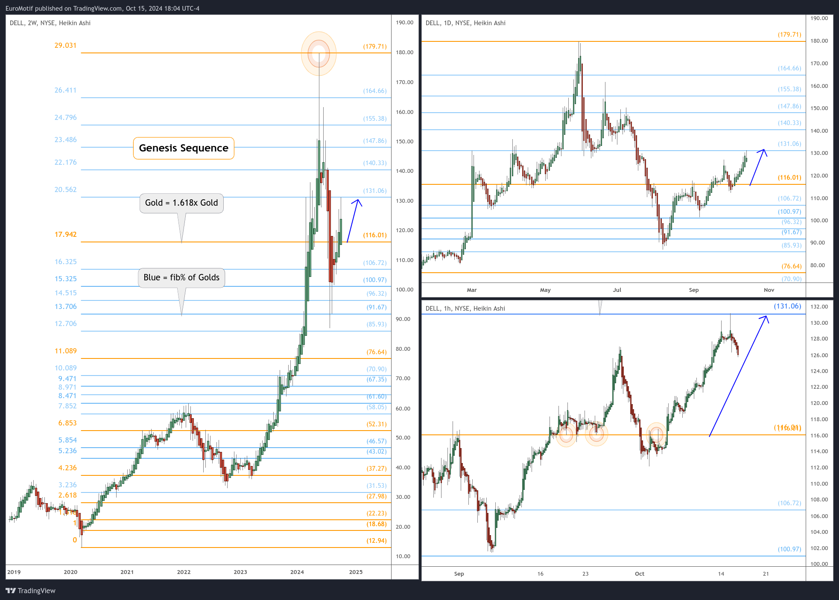Image resolution: width=839 pixels, height=600 pixels.
Task: Select the 'DELL, 2W, NYSE, Heikin Ashi' chart title
Action: click(50, 23)
